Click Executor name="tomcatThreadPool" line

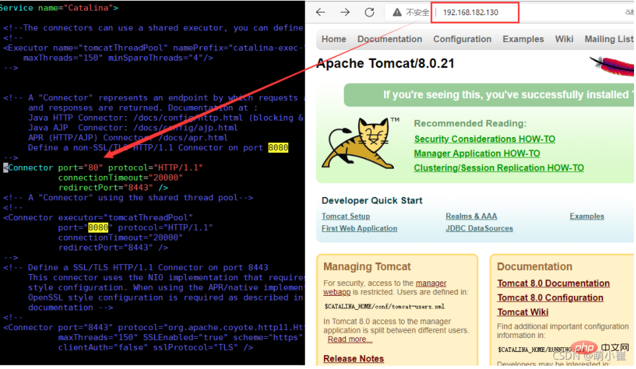click(153, 48)
